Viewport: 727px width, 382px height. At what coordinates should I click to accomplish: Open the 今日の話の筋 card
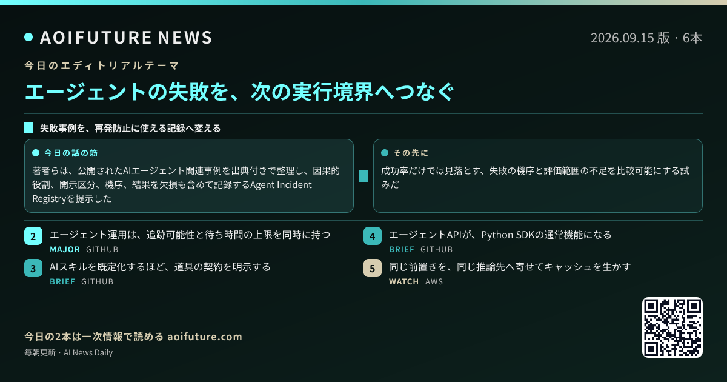click(189, 176)
